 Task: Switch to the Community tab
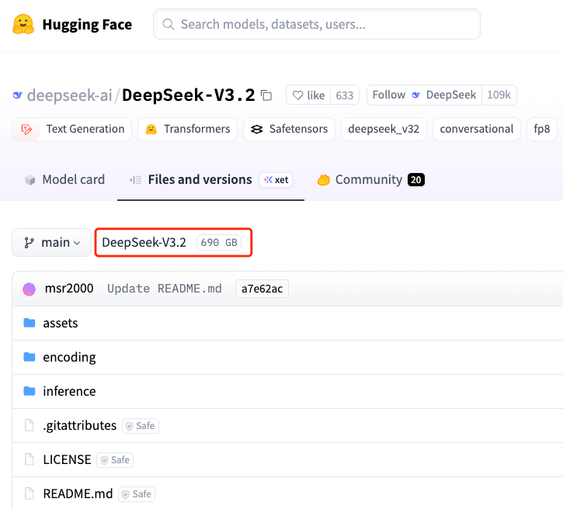click(370, 180)
